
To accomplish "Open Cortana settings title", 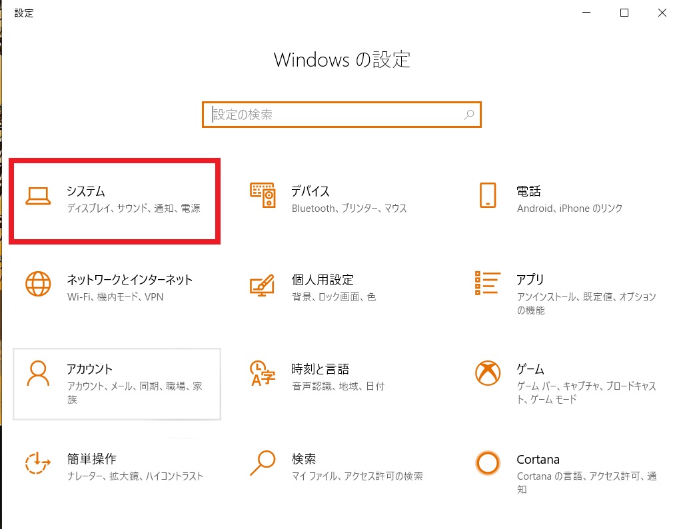I will (x=538, y=459).
